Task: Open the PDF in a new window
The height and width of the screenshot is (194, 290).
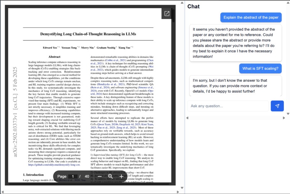Action: point(167,14)
